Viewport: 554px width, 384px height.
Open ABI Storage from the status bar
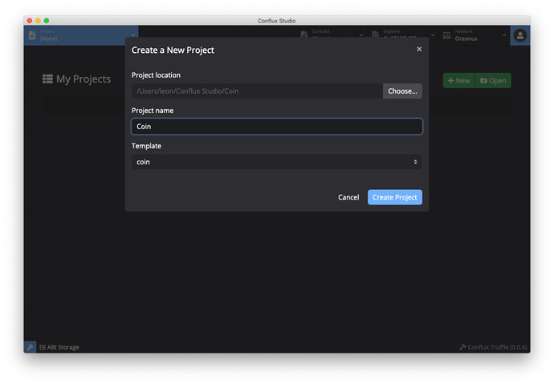(59, 347)
